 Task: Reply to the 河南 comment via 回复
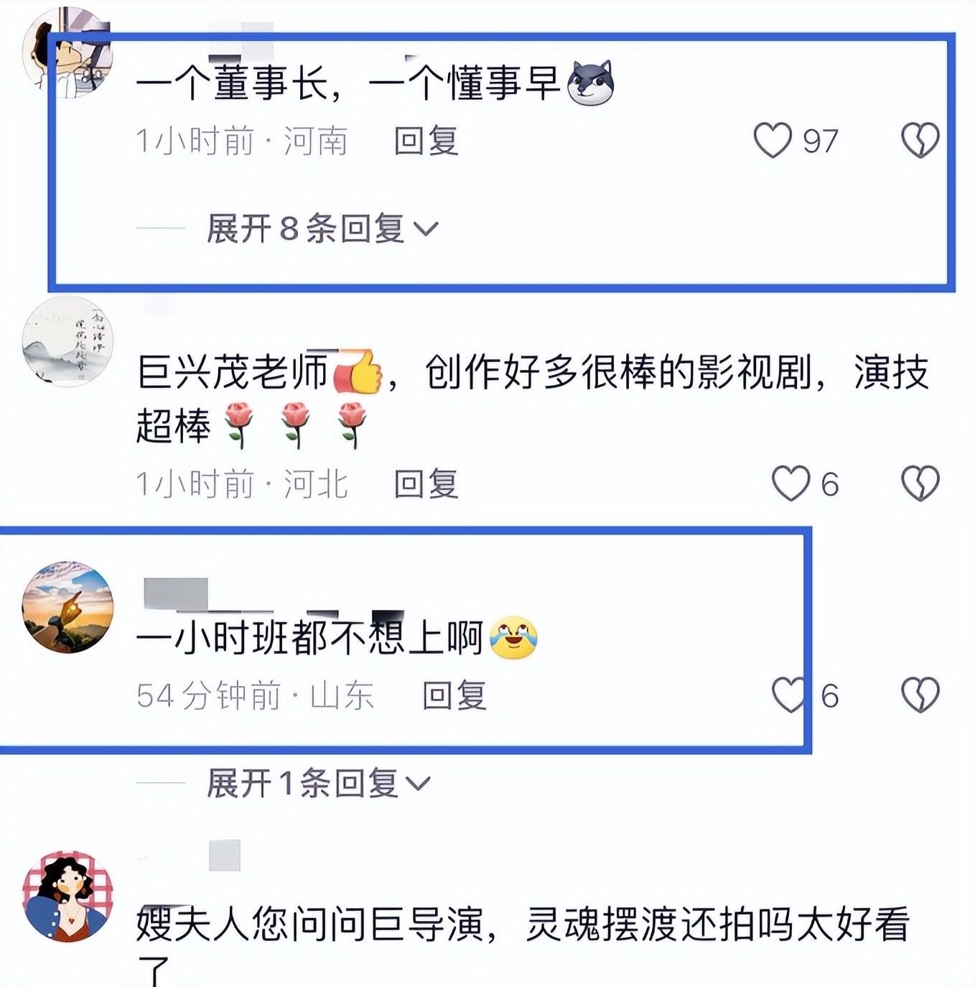[426, 141]
